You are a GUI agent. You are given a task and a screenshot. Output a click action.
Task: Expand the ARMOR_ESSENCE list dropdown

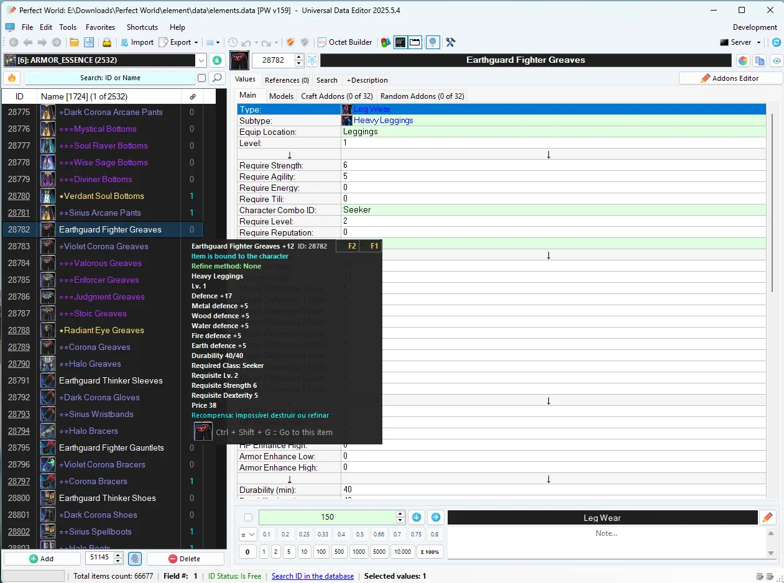[x=201, y=60]
